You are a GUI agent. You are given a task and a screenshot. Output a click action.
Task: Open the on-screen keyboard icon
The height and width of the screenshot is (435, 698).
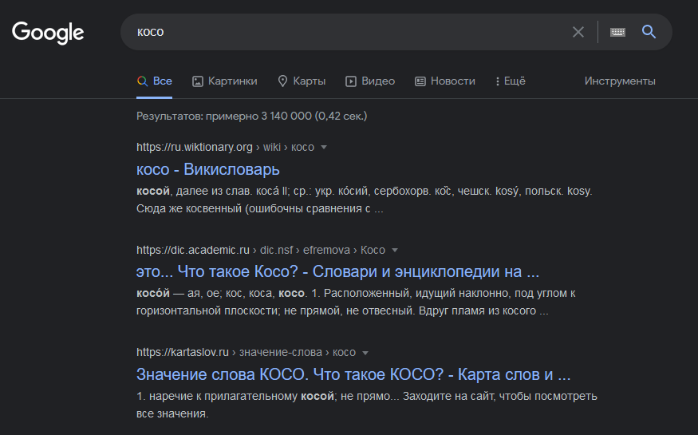tap(617, 32)
